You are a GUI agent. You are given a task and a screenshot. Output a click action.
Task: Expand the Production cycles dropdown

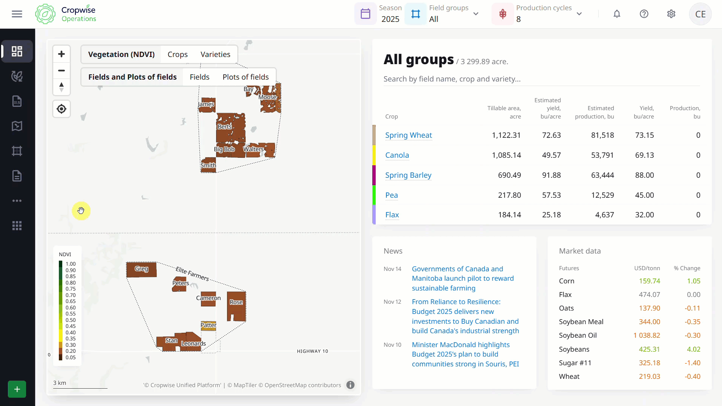click(579, 14)
